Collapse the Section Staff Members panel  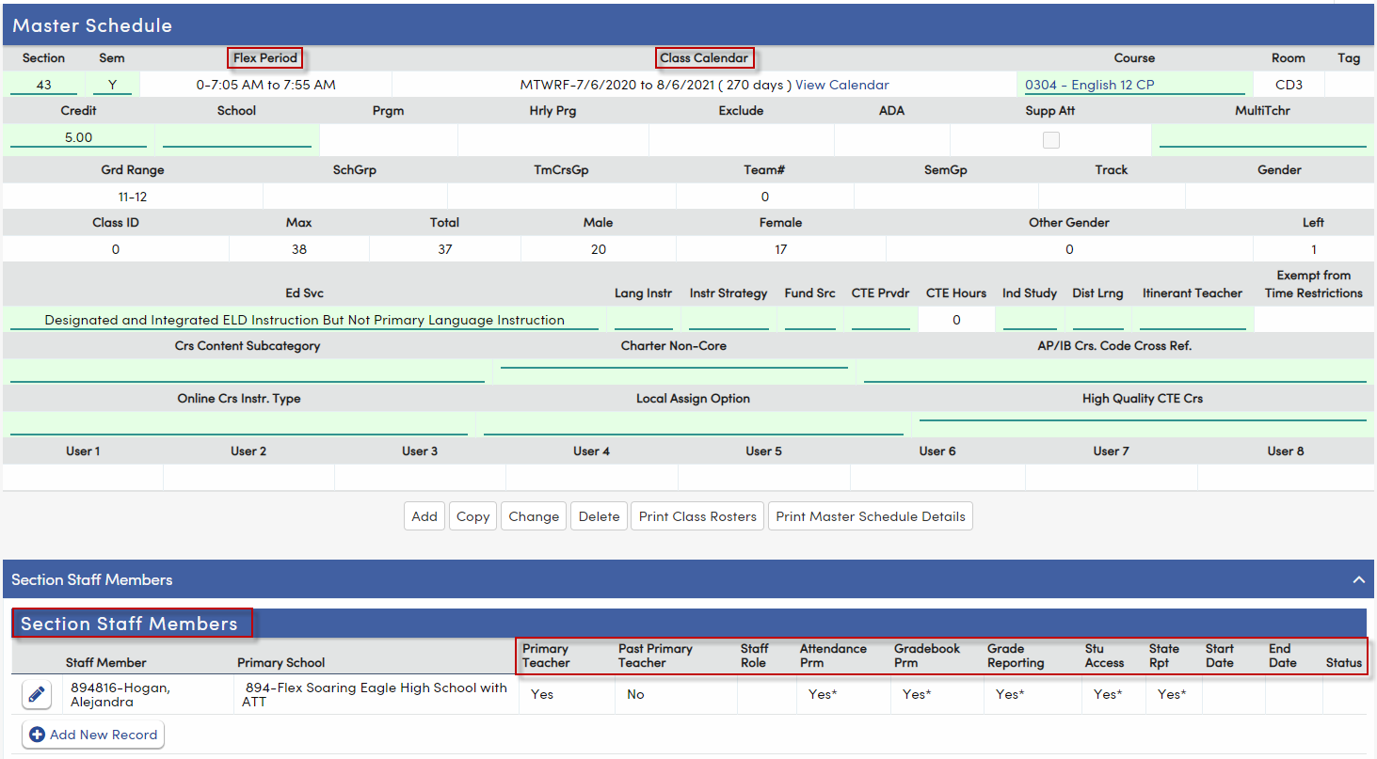pos(1357,579)
